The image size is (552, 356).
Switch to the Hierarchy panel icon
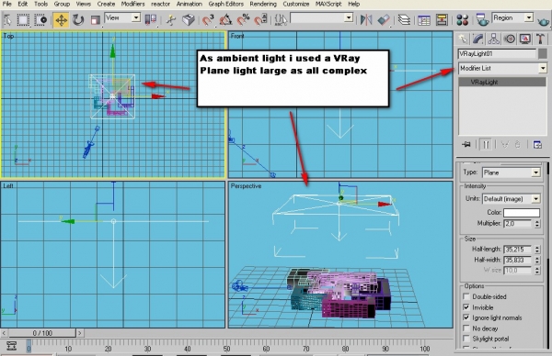click(x=493, y=39)
